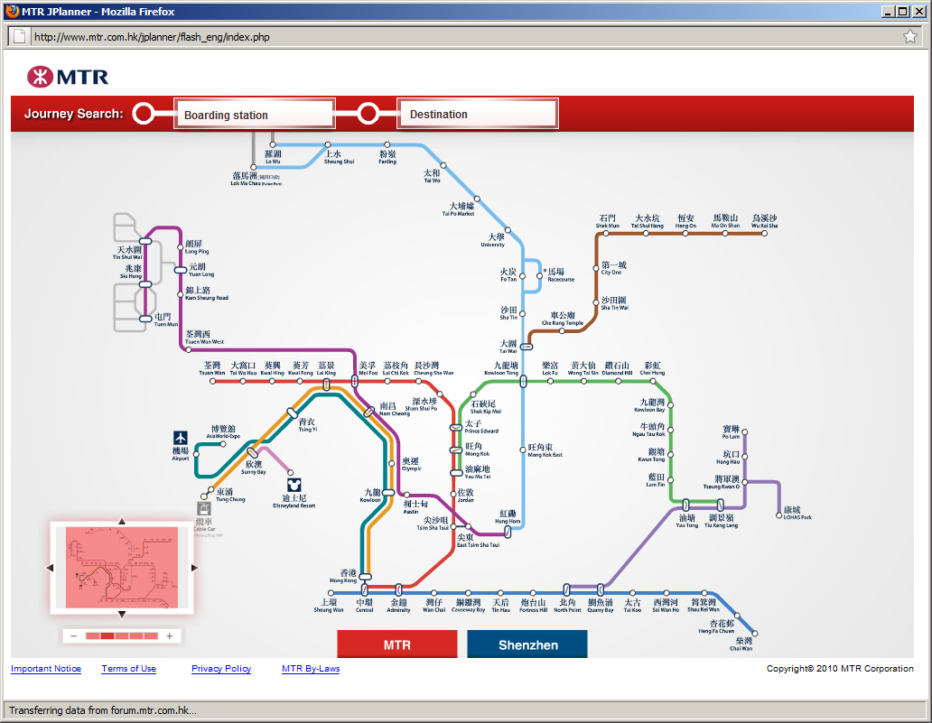Screen dimensions: 932x723
Task: Select the Tsing Yi station marker
Action: pos(292,412)
